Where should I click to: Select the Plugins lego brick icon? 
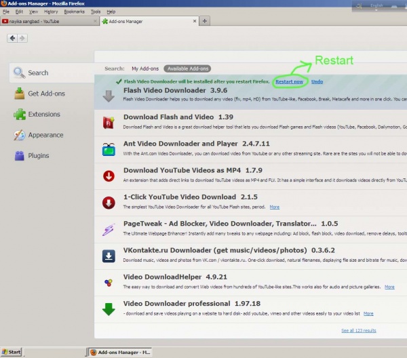tap(20, 156)
